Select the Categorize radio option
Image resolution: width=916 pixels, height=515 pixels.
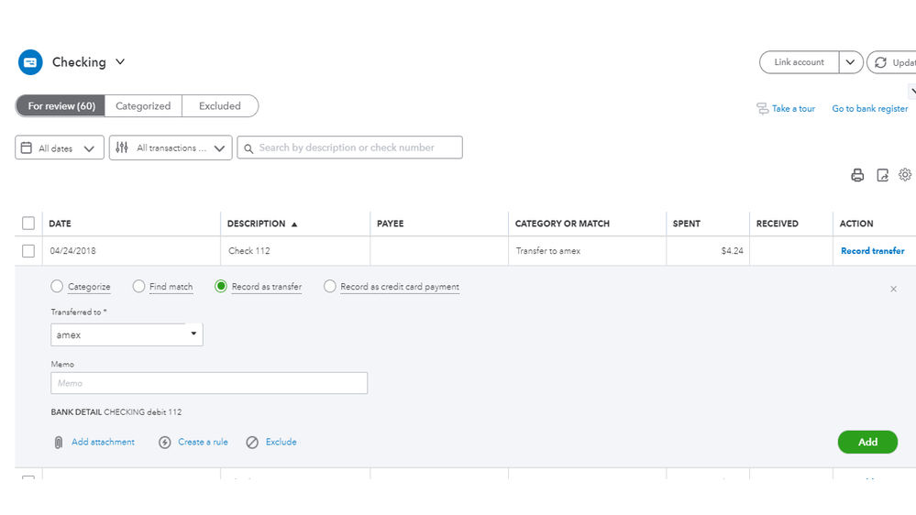[x=58, y=287]
